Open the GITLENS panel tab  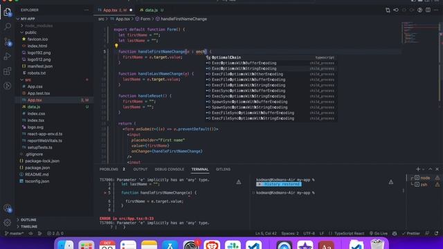223,169
